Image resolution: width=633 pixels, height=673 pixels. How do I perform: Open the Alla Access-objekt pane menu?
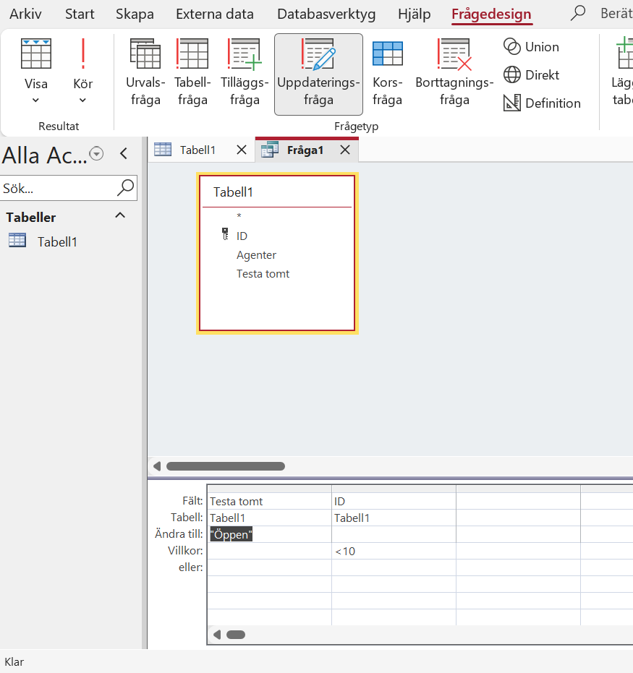97,154
